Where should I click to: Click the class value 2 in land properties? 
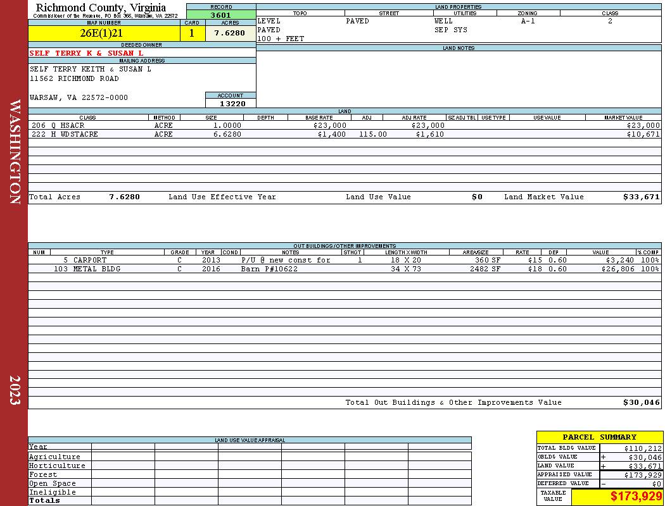[x=610, y=21]
